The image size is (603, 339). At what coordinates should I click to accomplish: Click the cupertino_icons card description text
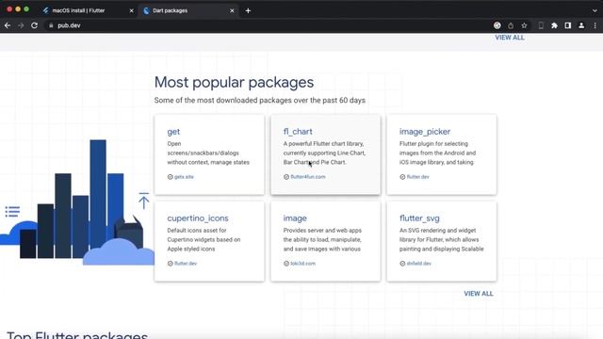point(204,239)
